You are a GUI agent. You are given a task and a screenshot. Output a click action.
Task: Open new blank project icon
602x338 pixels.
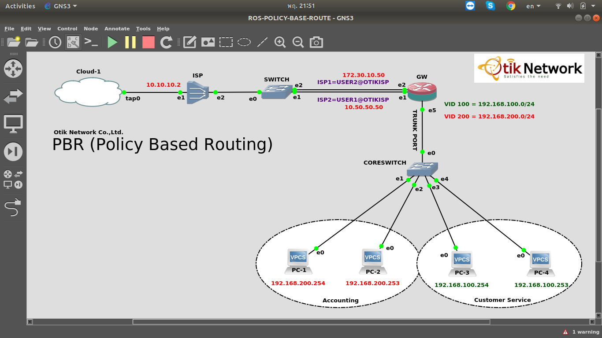(14, 42)
